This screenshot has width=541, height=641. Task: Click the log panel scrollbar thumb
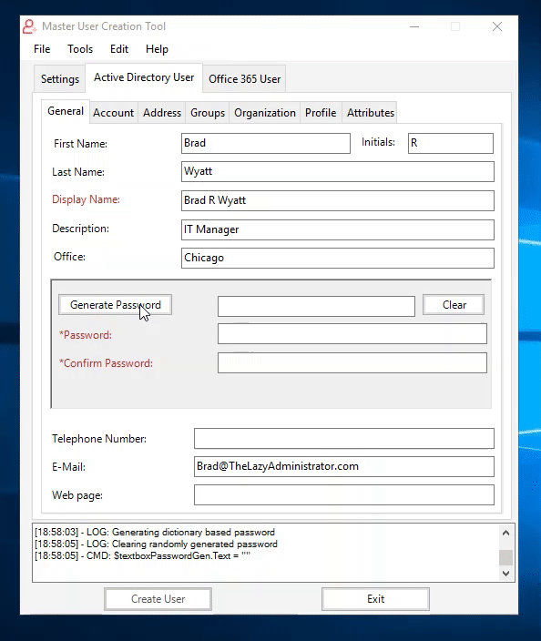pos(505,557)
